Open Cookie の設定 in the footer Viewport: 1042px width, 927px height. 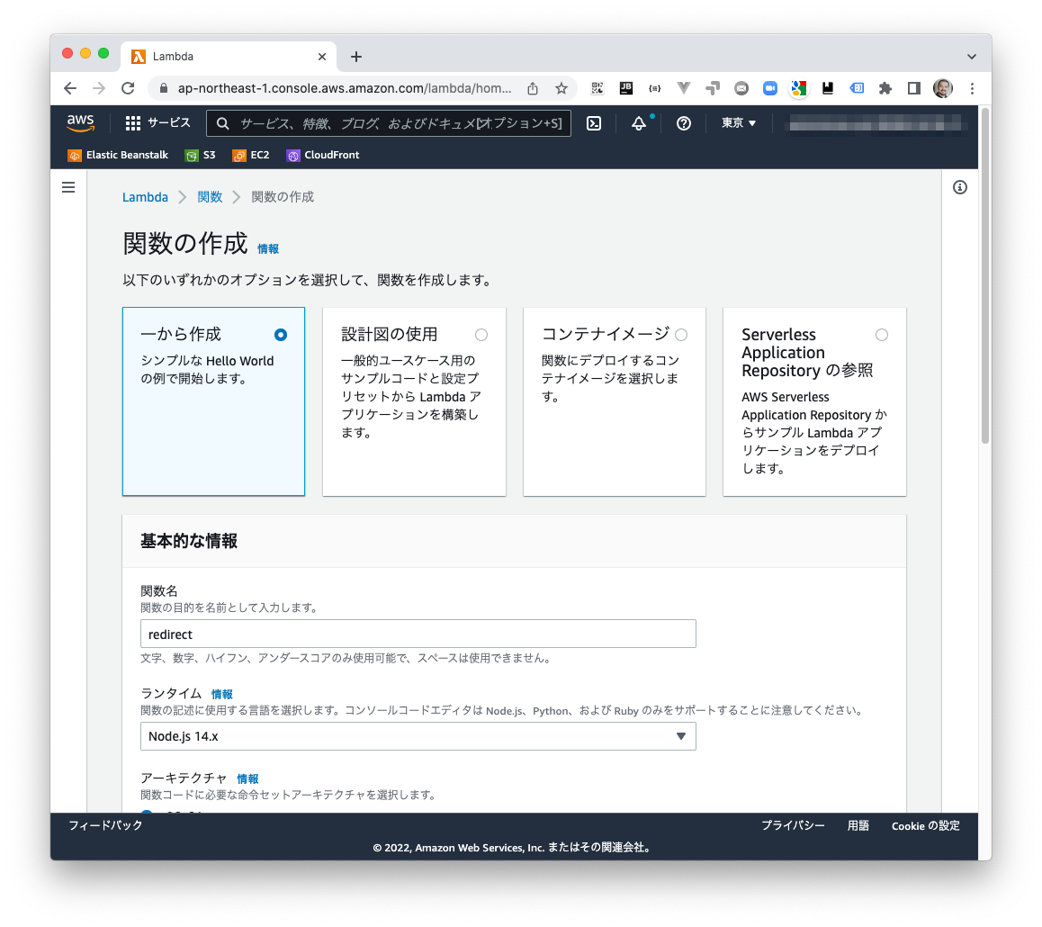coord(925,825)
